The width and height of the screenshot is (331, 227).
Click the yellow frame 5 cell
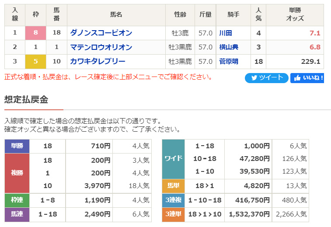click(x=35, y=61)
